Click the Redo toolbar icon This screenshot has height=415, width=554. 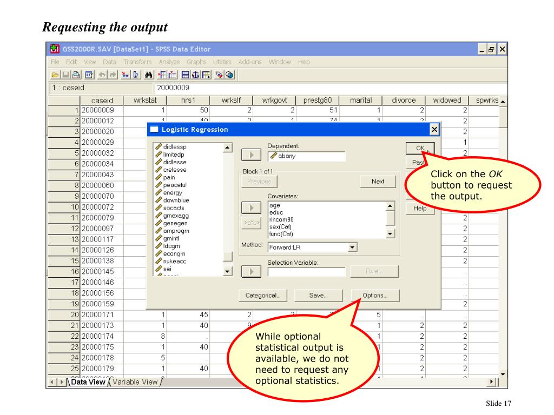(113, 75)
